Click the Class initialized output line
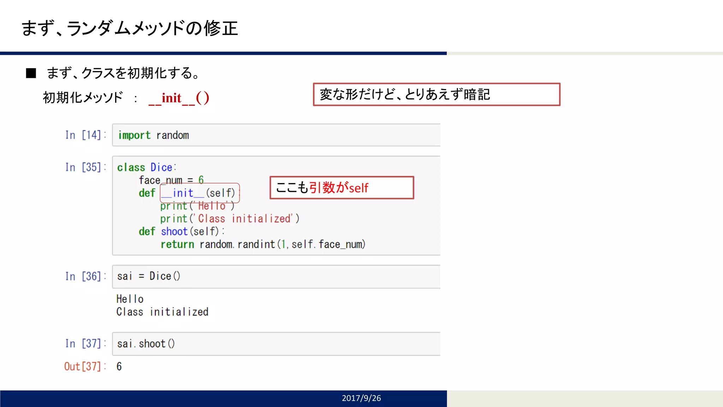Image resolution: width=723 pixels, height=407 pixels. coord(162,312)
